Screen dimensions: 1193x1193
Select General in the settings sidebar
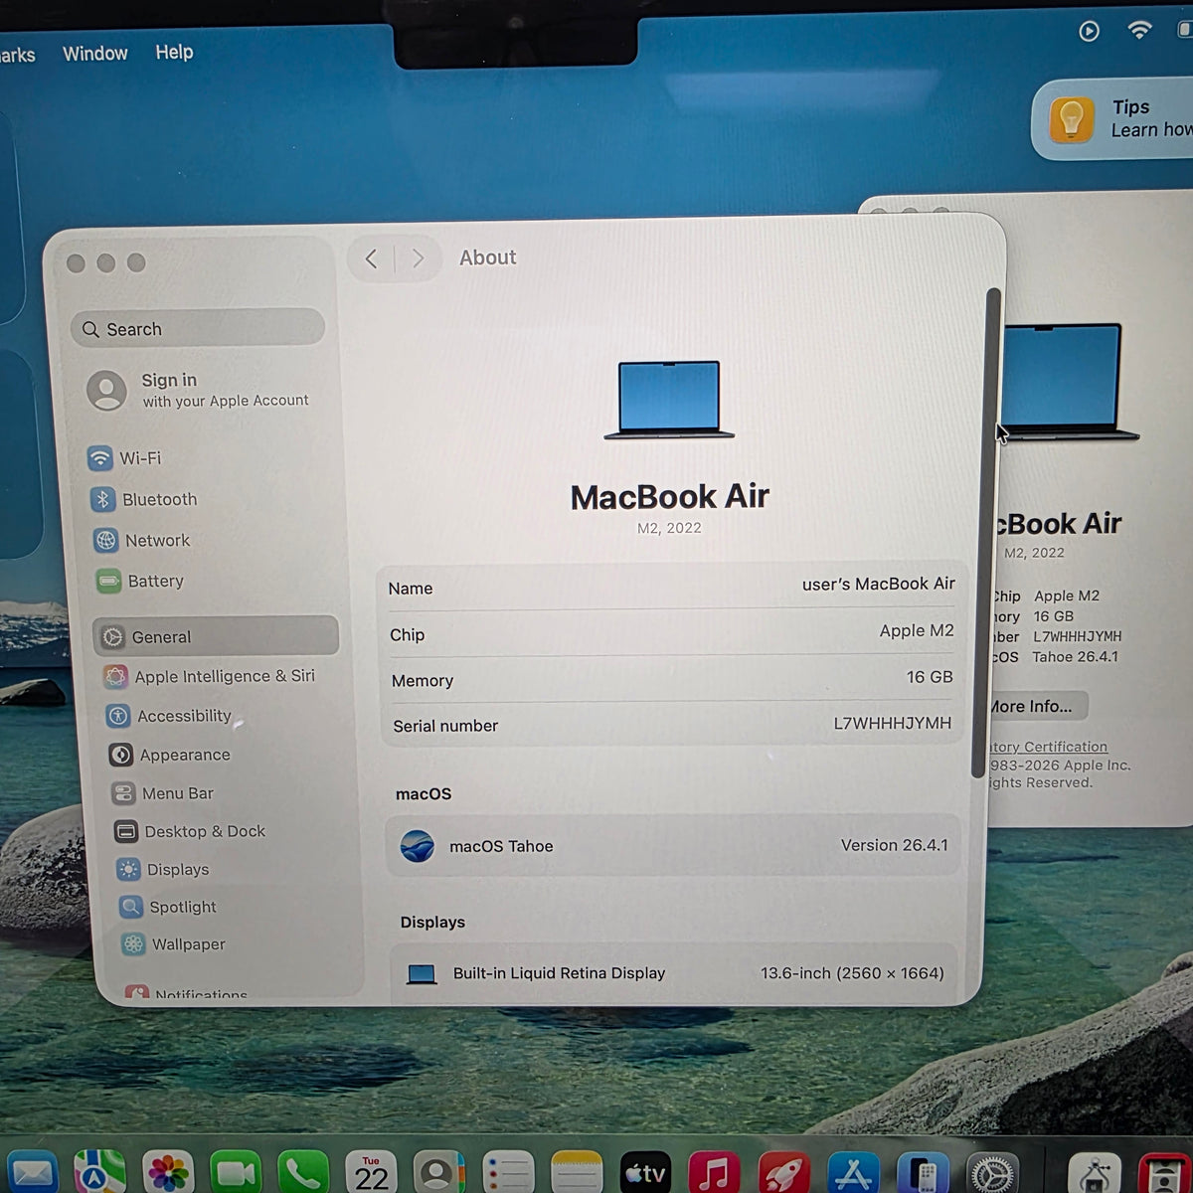(x=216, y=636)
